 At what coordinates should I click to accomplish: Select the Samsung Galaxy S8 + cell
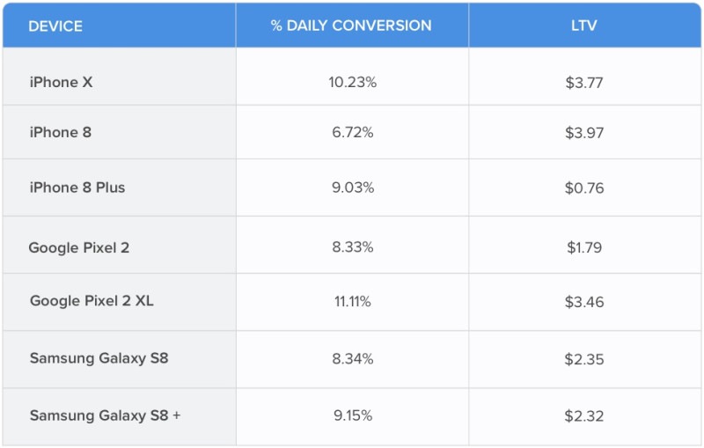[105, 415]
